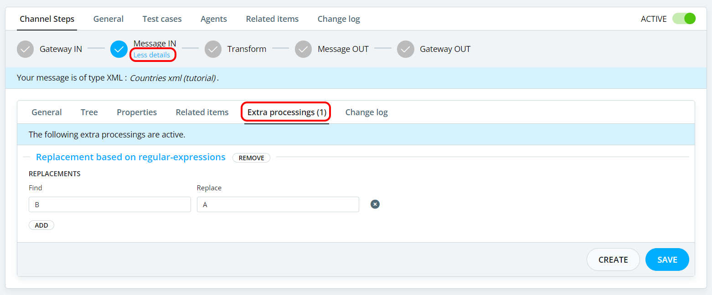
Task: Open the Tree tab
Action: (89, 112)
